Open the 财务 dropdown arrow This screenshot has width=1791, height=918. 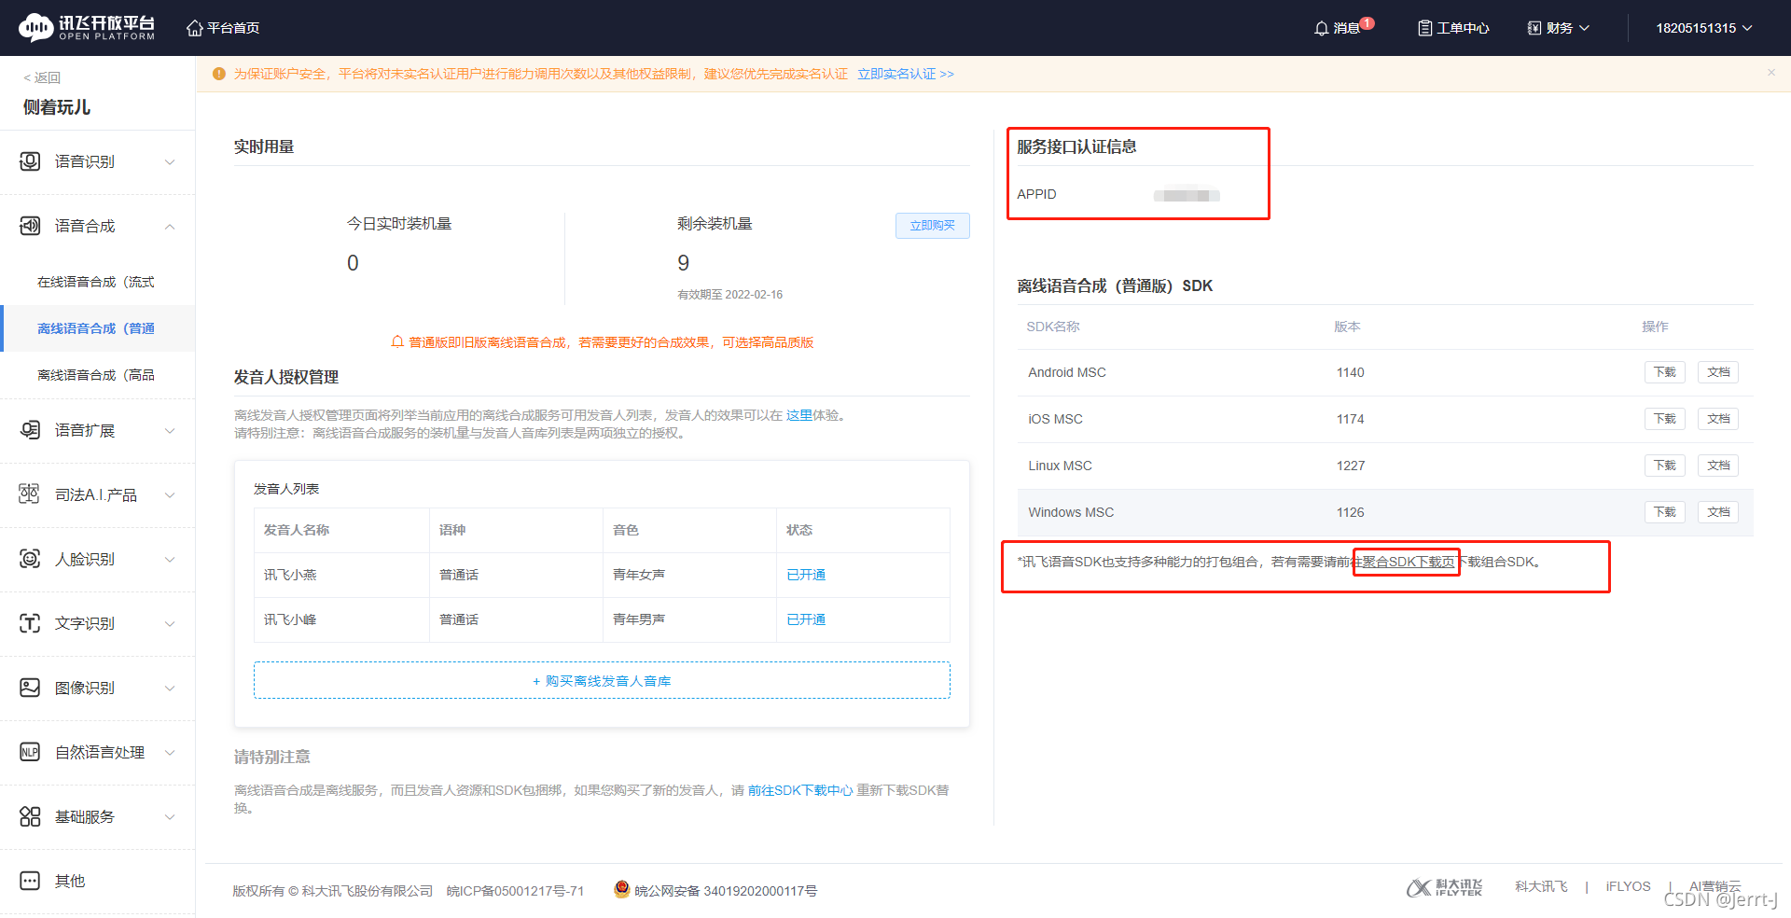1584,28
